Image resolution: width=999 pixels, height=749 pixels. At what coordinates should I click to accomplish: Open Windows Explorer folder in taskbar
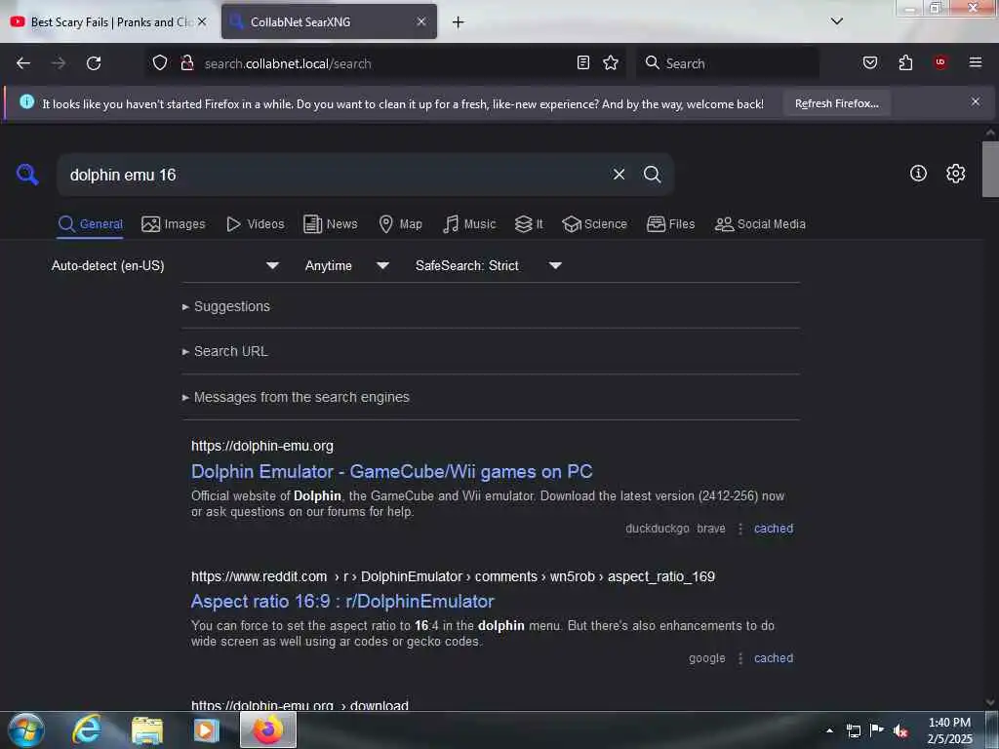tap(147, 729)
